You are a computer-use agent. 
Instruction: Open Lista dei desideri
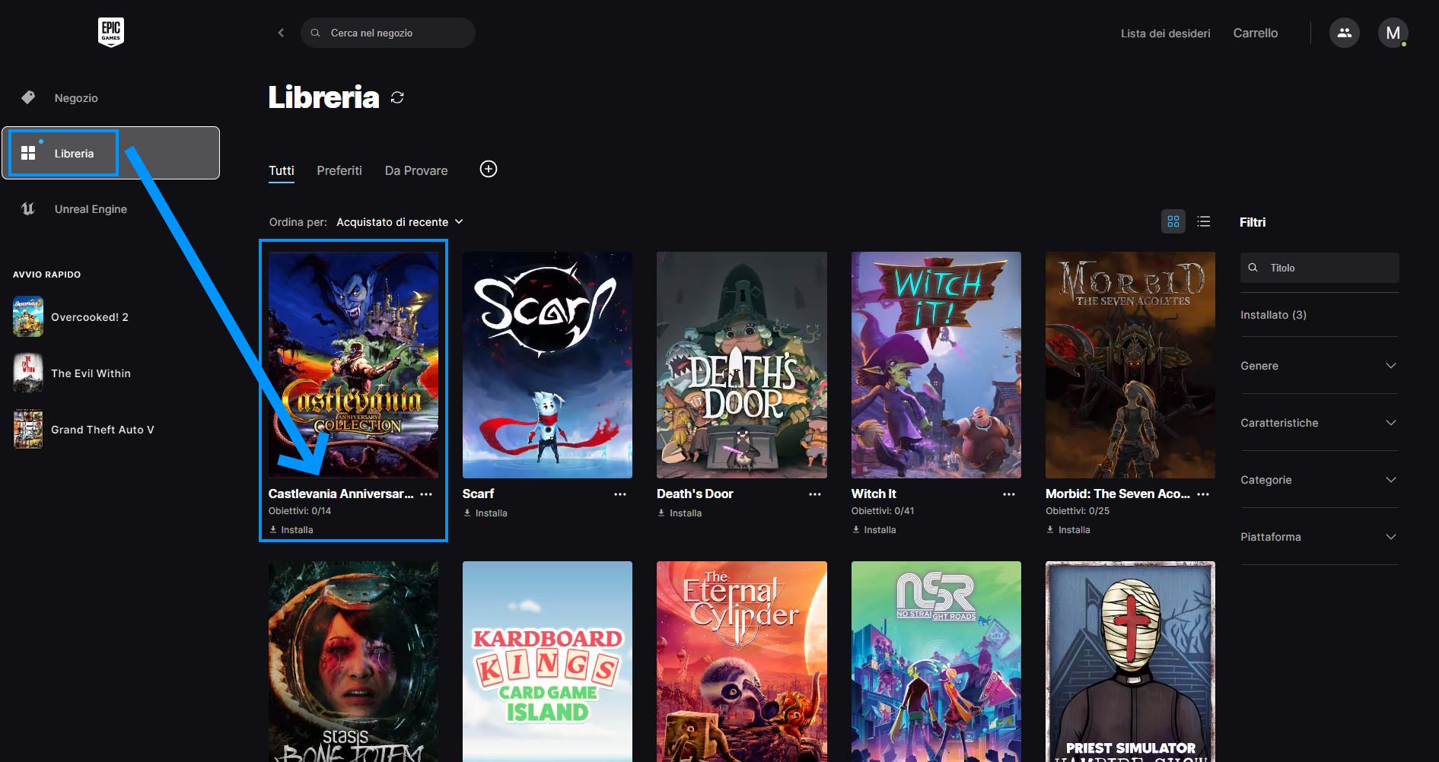(x=1165, y=33)
